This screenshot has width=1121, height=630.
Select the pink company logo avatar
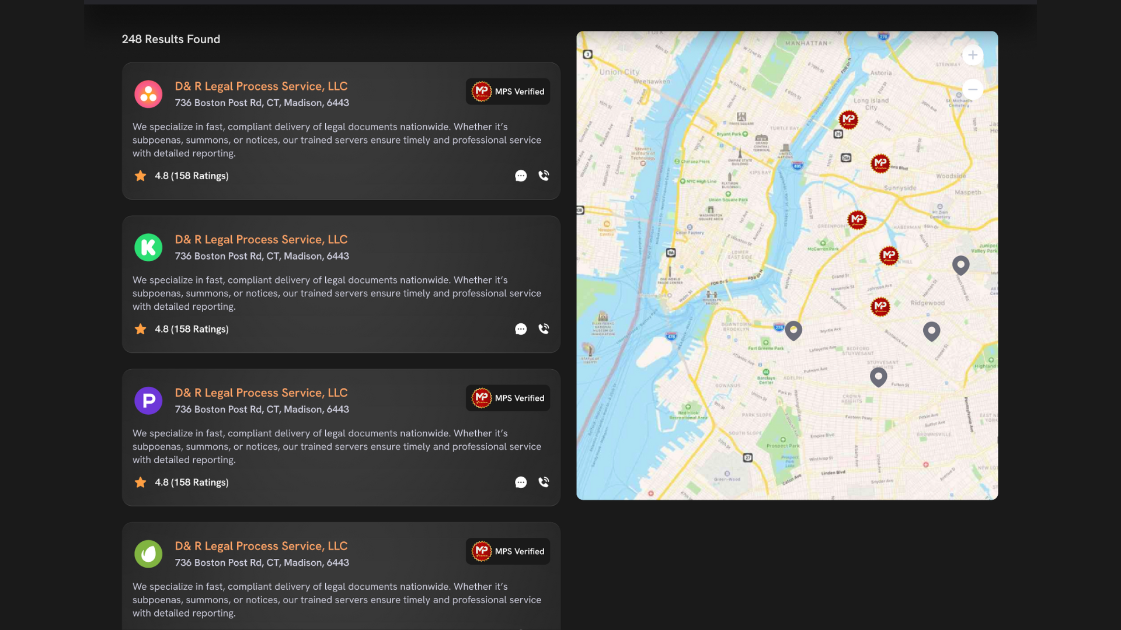148,94
